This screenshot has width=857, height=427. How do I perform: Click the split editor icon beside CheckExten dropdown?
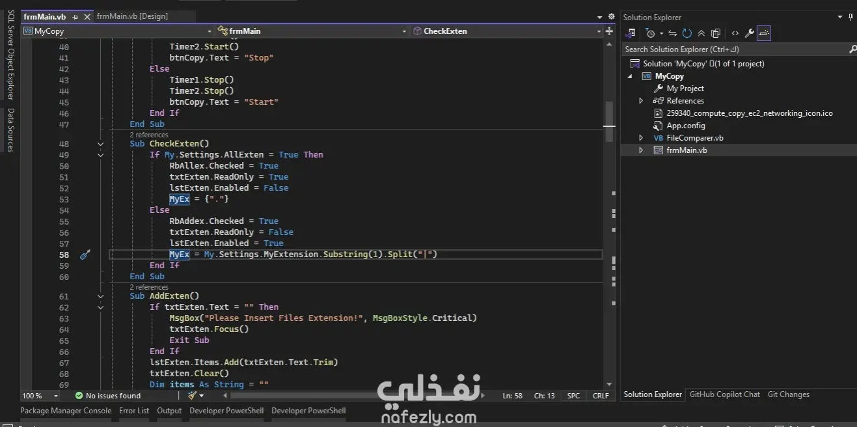point(610,31)
